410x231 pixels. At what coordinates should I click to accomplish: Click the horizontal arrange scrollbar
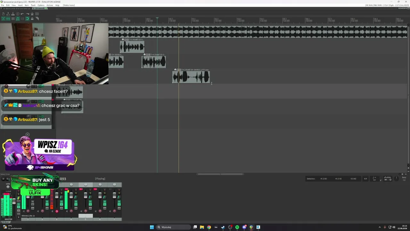(220, 174)
